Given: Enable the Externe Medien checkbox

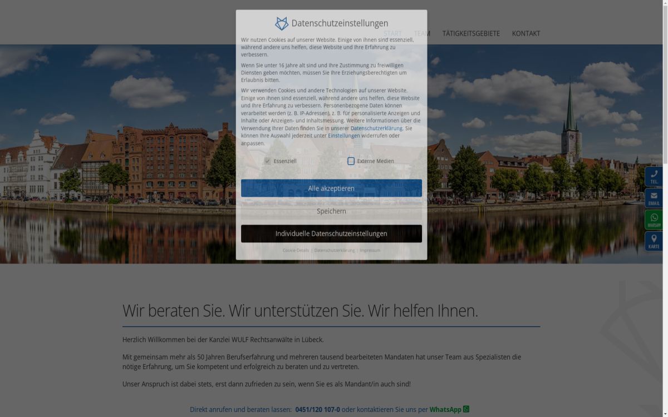Looking at the screenshot, I should pyautogui.click(x=351, y=161).
